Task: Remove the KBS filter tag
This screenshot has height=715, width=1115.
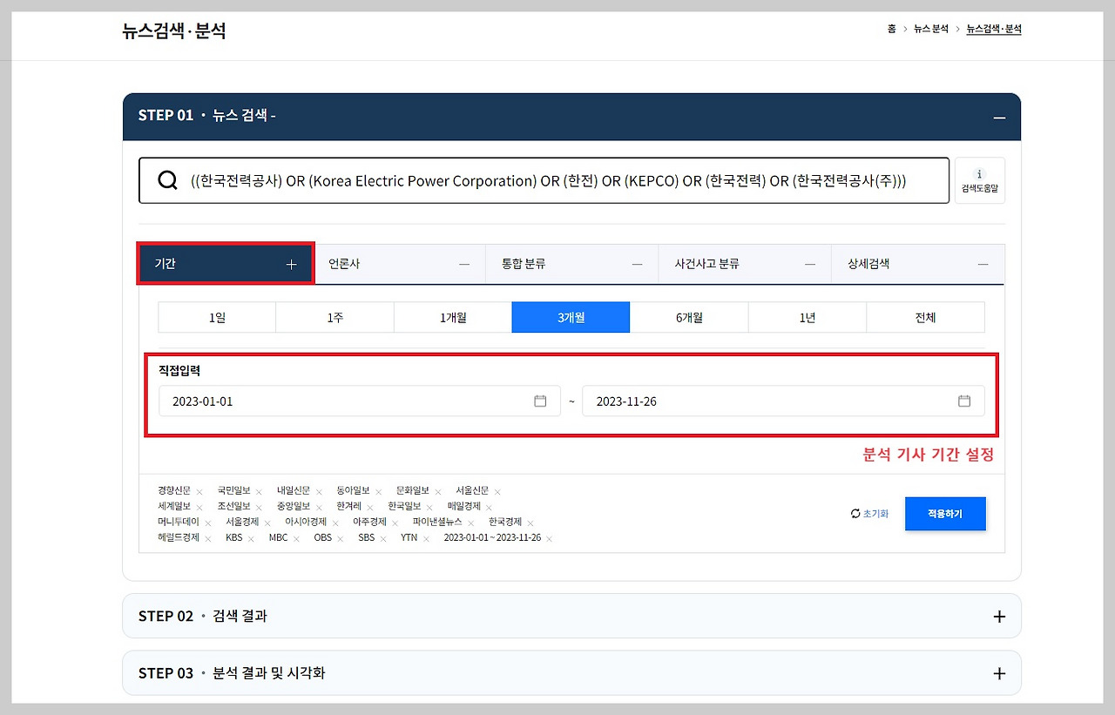Action: (x=251, y=539)
